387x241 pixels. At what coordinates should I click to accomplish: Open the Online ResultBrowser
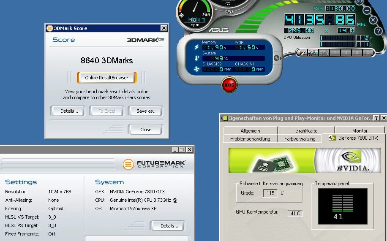pos(106,78)
